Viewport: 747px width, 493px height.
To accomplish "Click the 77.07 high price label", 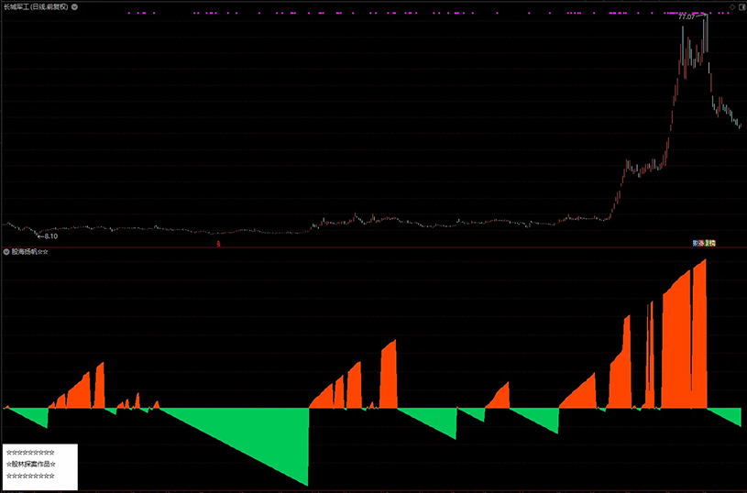I will coord(687,17).
